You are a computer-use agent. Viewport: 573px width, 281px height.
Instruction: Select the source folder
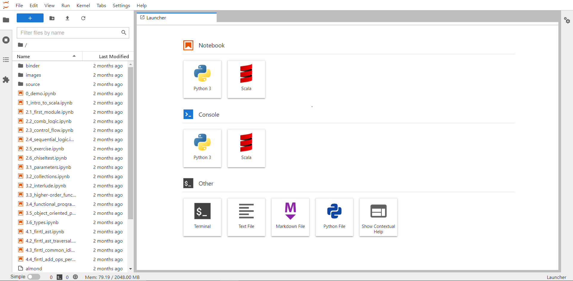tap(70, 84)
